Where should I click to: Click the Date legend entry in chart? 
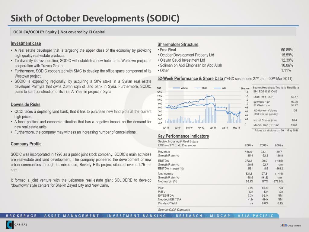(220, 88)
